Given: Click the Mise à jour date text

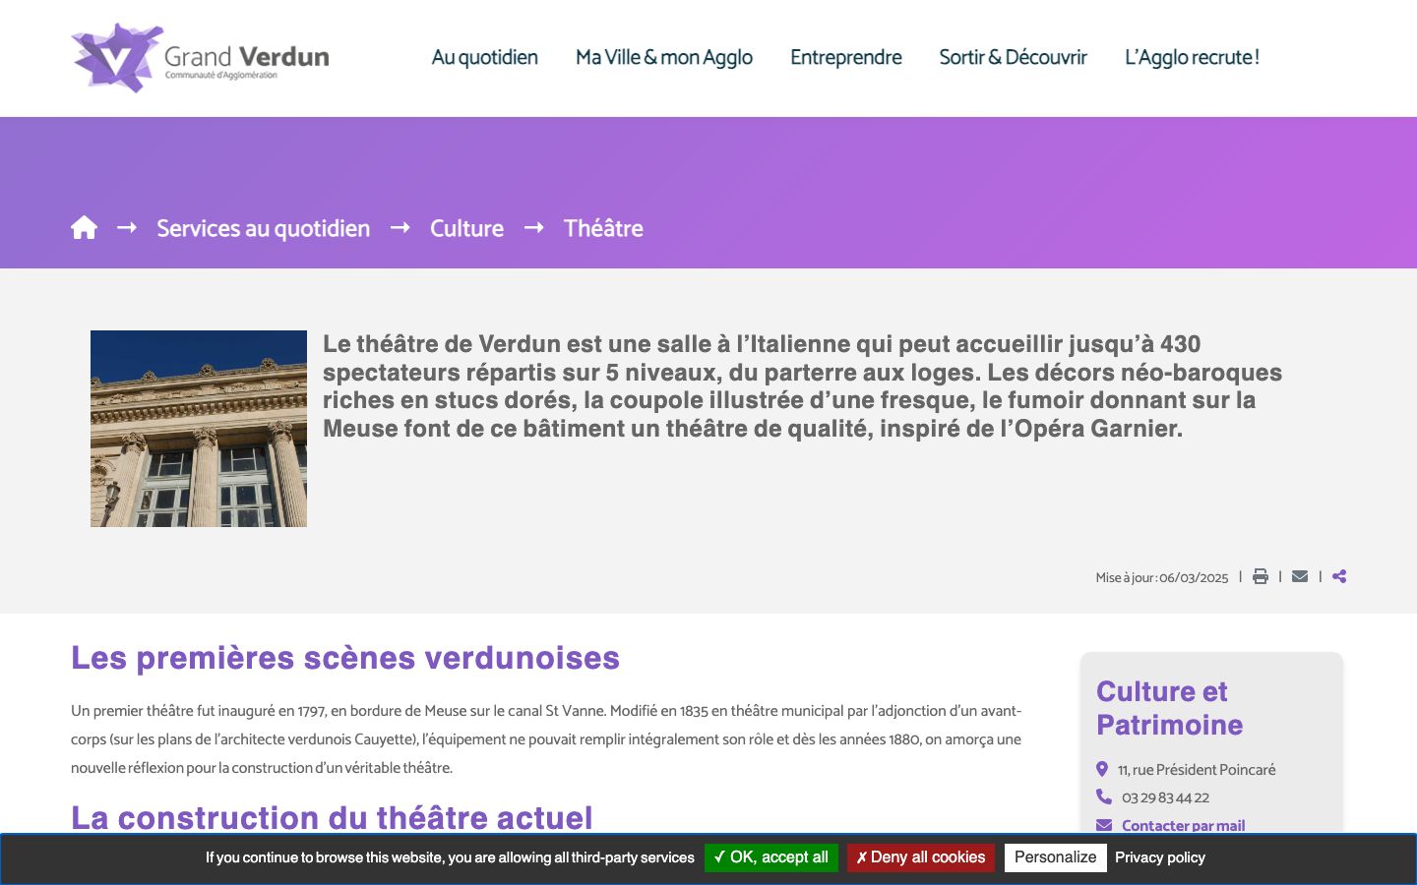Looking at the screenshot, I should (1162, 577).
